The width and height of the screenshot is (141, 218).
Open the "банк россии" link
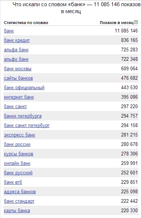[17, 144]
